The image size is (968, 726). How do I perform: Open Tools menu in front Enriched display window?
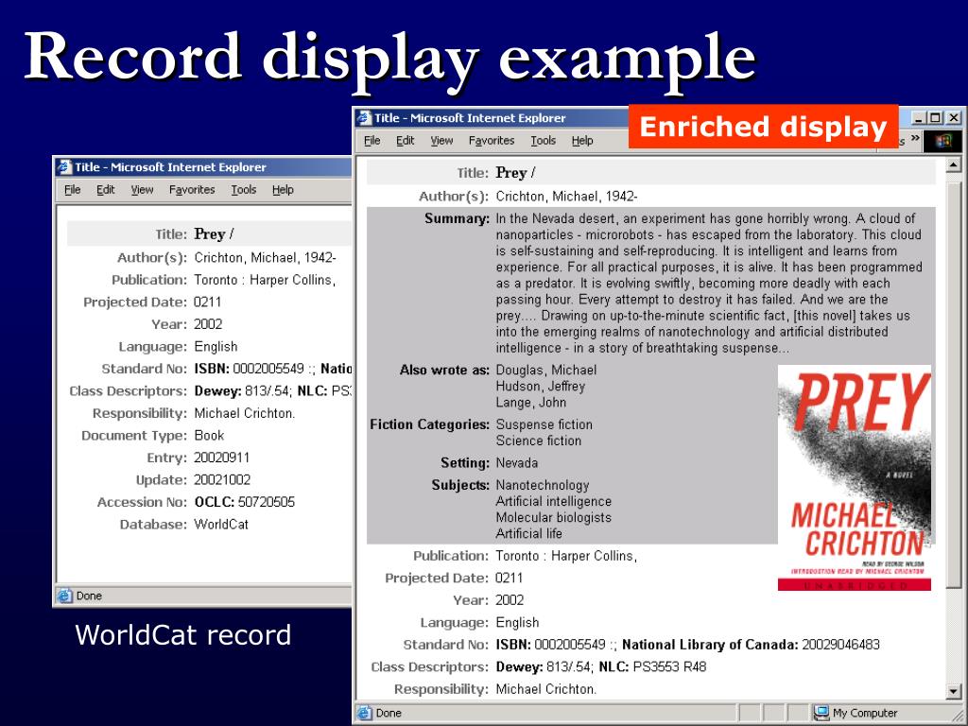(544, 141)
